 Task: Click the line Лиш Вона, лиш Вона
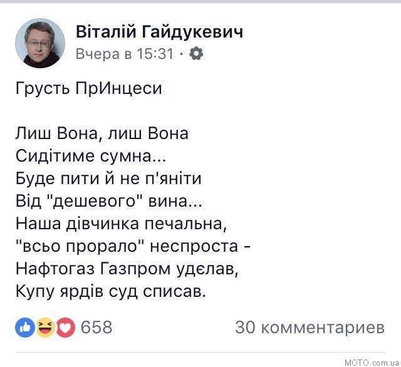tap(102, 133)
